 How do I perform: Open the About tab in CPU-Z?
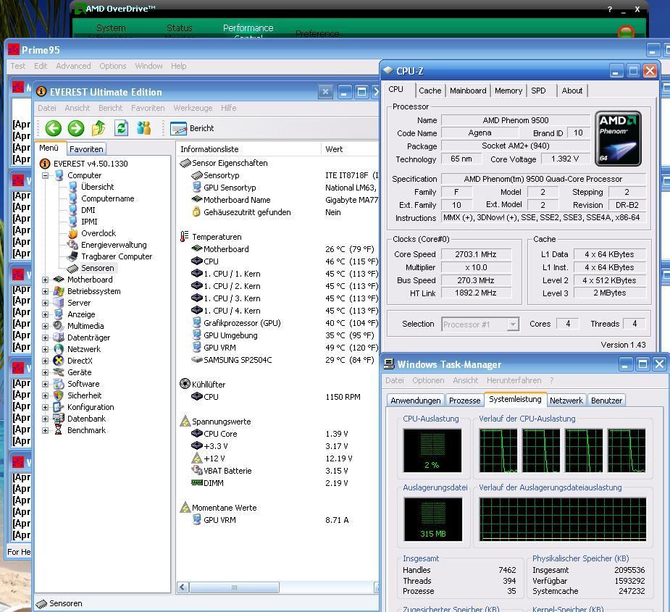(x=572, y=91)
